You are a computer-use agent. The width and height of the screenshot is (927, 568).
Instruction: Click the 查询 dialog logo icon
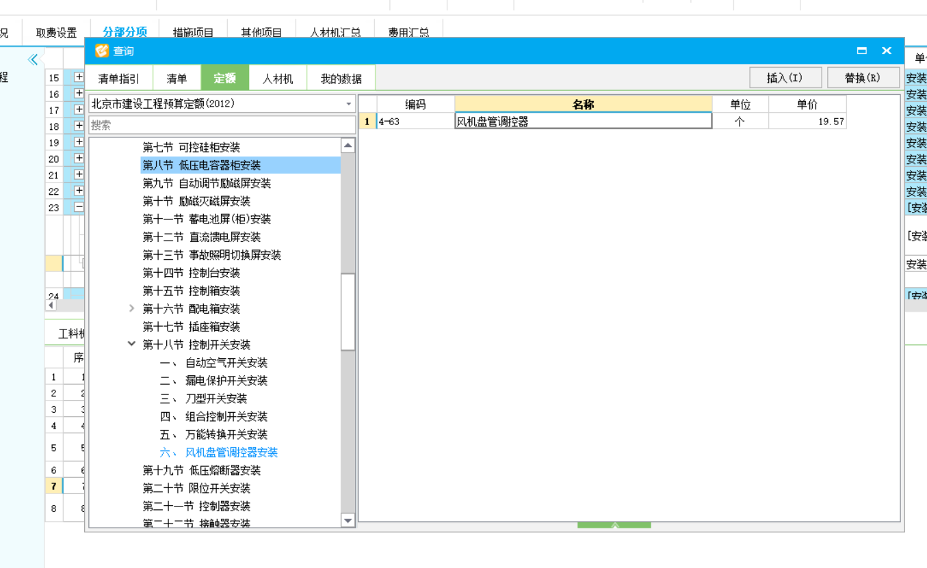click(x=102, y=51)
